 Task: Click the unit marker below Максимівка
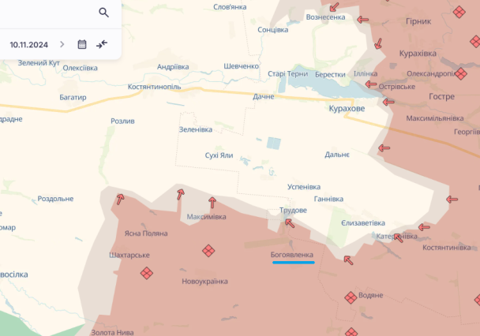tap(208, 251)
